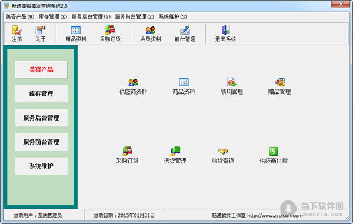Open 供应商付款 payment icon
The height and width of the screenshot is (224, 353).
point(274,155)
